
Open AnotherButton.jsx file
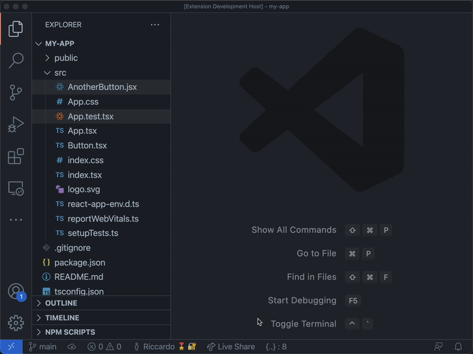[x=101, y=87]
